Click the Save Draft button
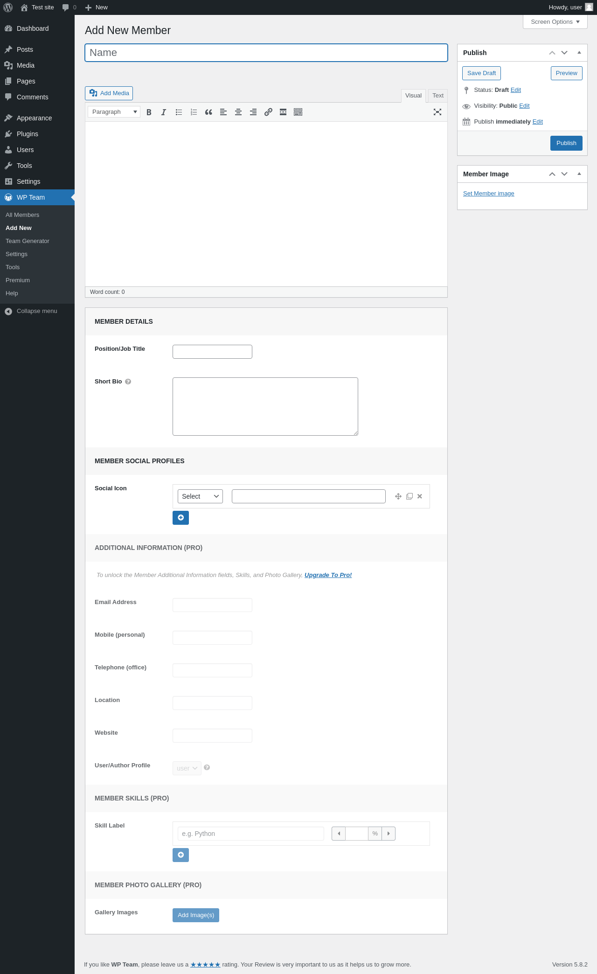Image resolution: width=597 pixels, height=974 pixels. (481, 73)
